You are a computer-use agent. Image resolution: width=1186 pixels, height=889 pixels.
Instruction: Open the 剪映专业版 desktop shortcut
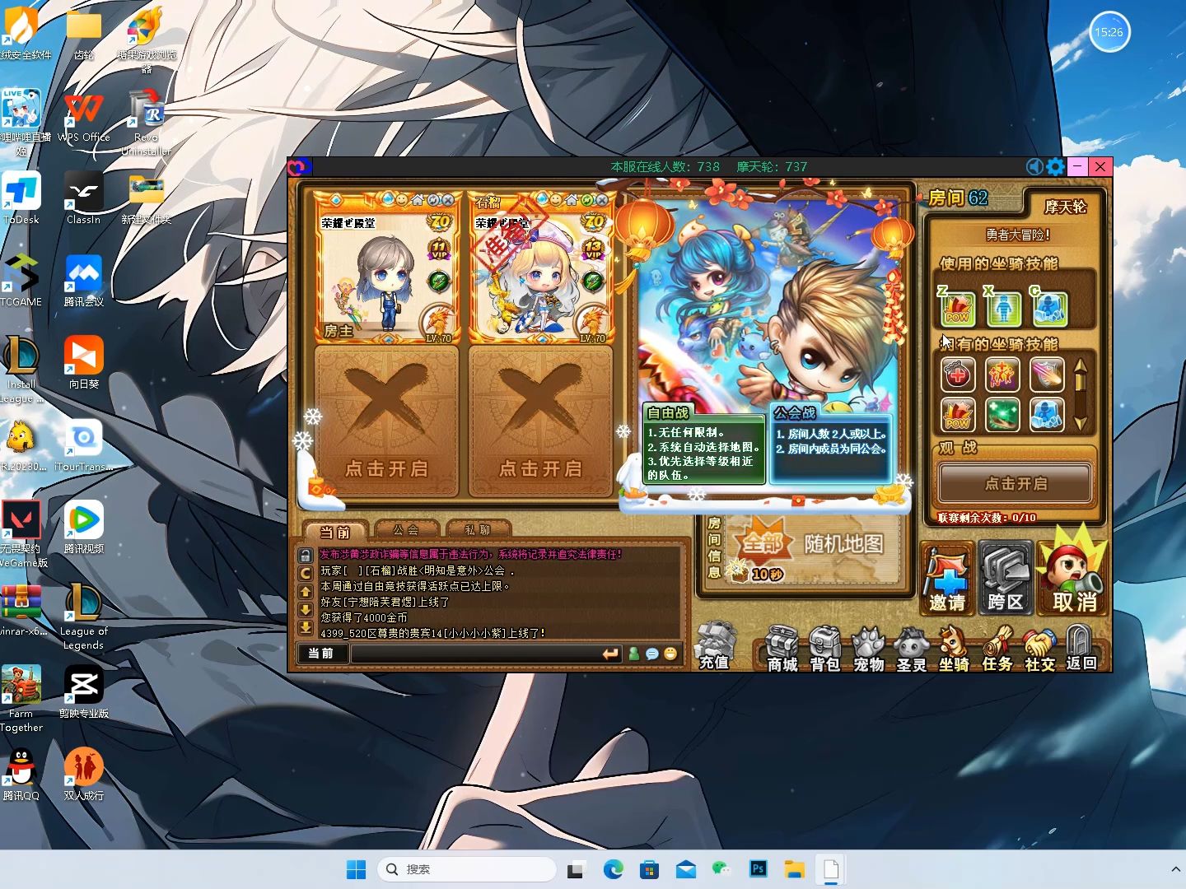(x=83, y=692)
